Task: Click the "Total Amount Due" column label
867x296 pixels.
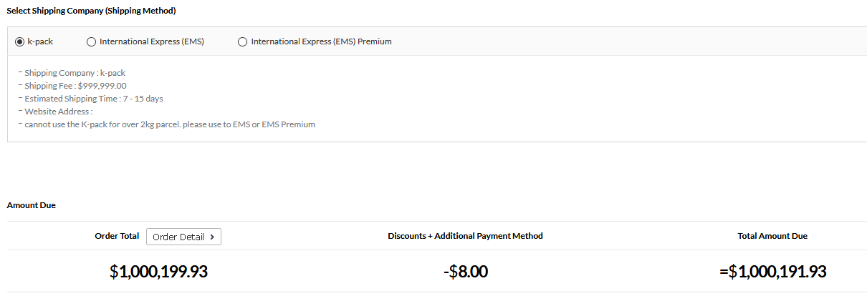Action: coord(772,236)
